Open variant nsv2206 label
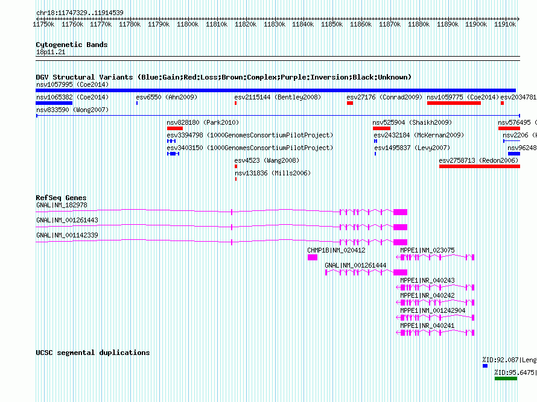 (x=520, y=135)
